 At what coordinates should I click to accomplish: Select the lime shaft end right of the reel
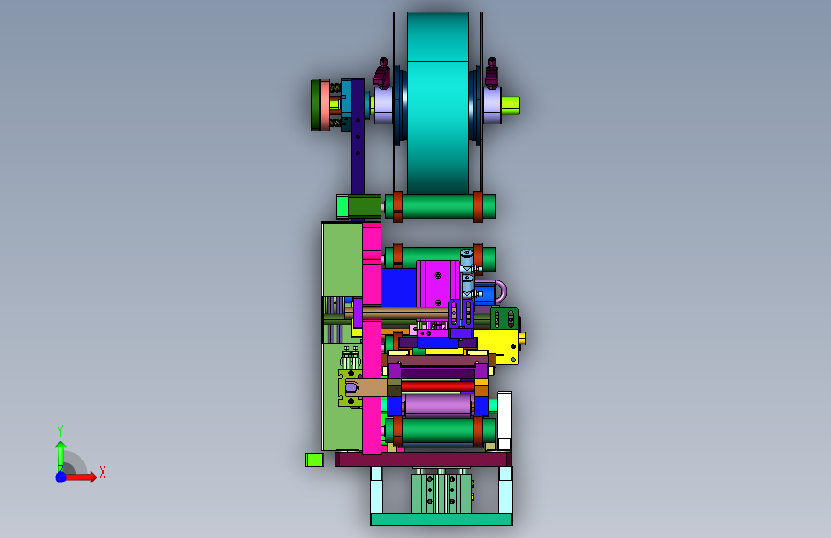511,105
